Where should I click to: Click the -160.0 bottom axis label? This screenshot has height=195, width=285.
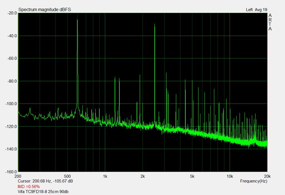tap(10, 172)
